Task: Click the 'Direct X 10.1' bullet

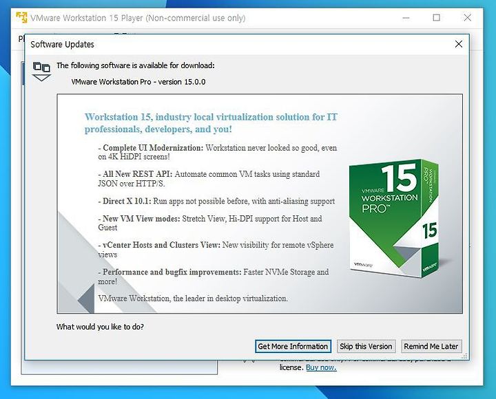Action: [x=216, y=202]
